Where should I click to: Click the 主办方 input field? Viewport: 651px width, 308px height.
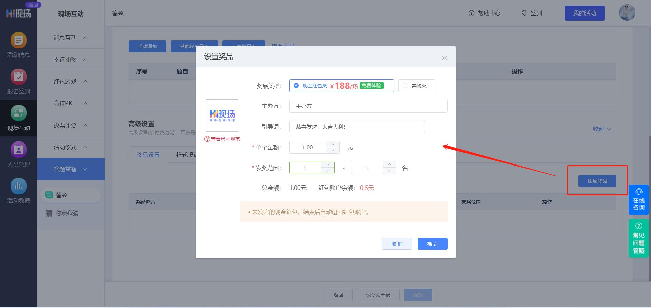pos(368,106)
